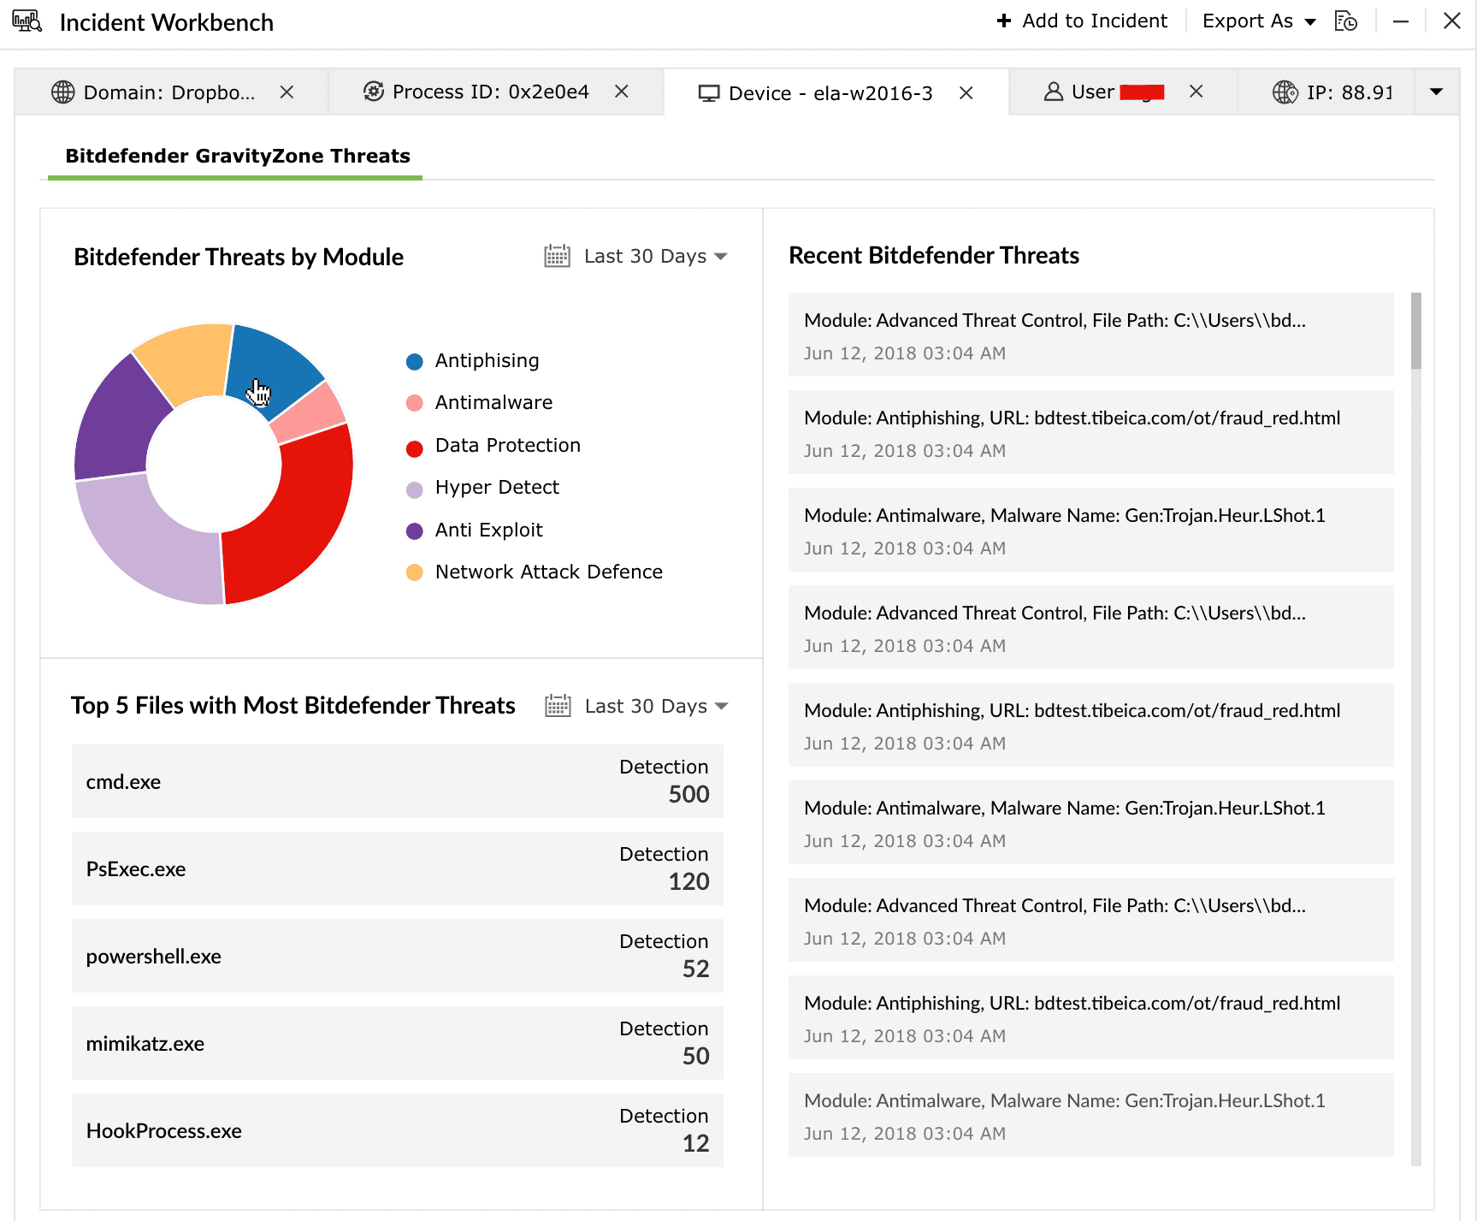1477x1221 pixels.
Task: Click the Recent Bitdefender Threats scrollbar thumb
Action: [x=1416, y=331]
